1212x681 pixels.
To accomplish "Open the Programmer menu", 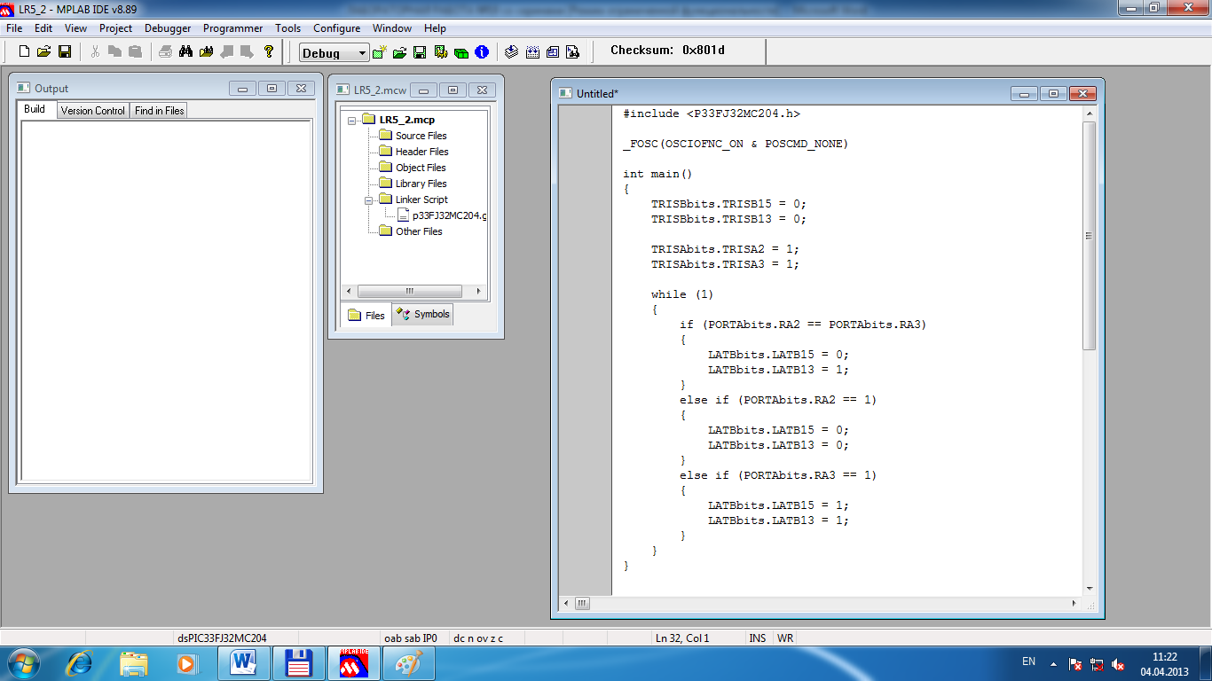I will 232,28.
